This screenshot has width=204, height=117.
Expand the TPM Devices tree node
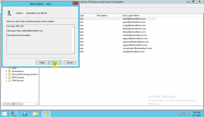tap(6, 81)
